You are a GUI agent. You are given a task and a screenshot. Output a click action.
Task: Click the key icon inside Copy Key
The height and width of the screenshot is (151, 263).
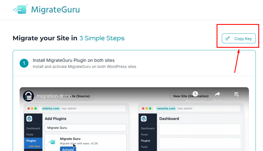pos(228,39)
